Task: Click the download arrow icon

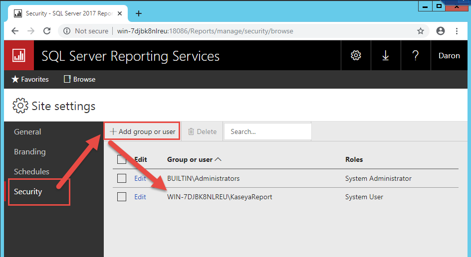Action: click(385, 55)
